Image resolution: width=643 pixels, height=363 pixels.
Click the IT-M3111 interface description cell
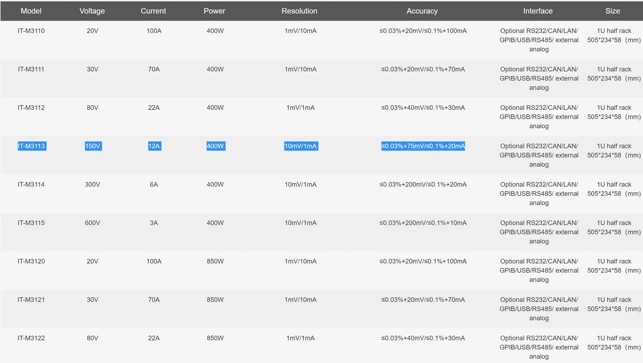539,78
